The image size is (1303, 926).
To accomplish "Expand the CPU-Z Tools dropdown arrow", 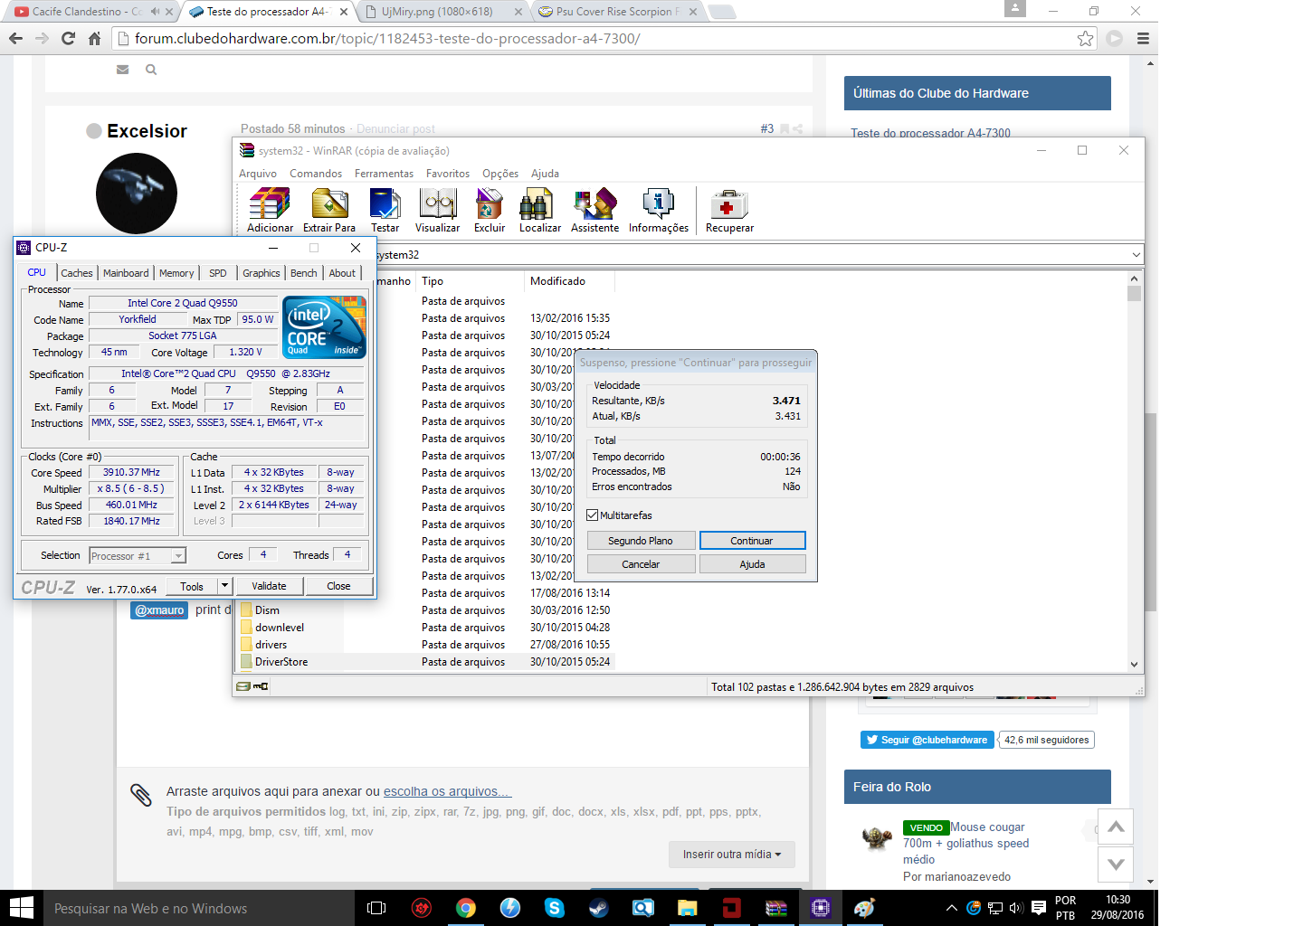I will [x=224, y=586].
